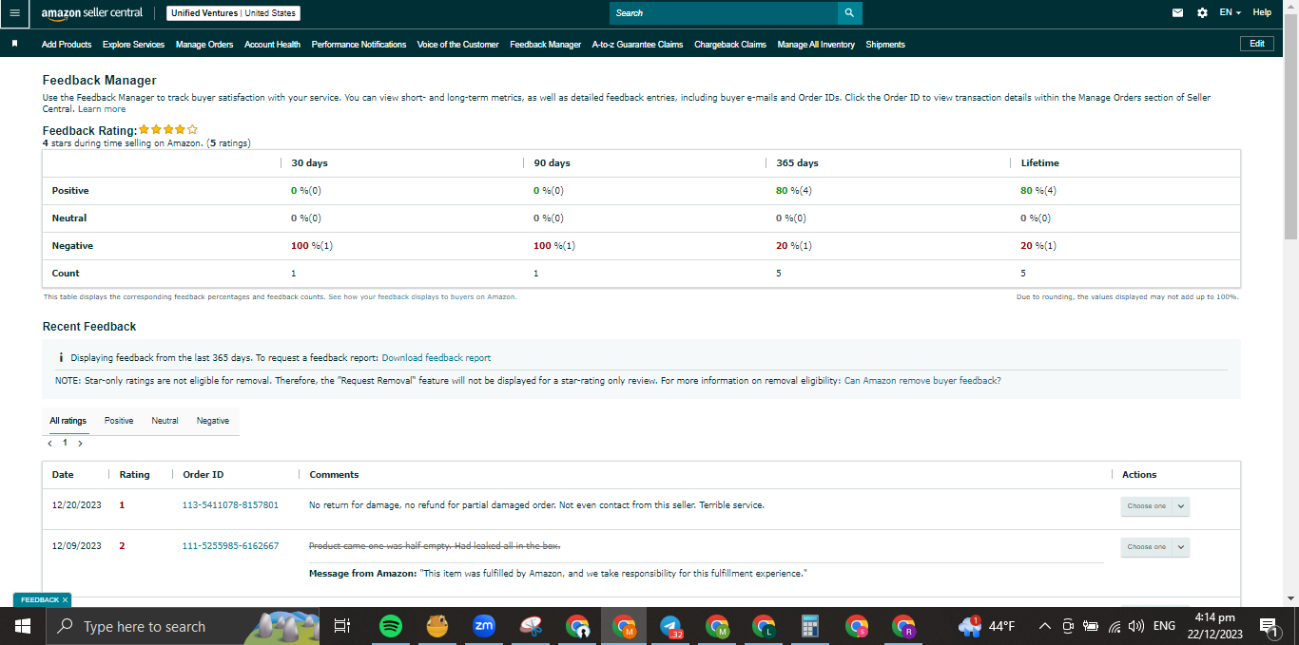
Task: Click the Amazon Seller Central logo
Action: [x=92, y=13]
